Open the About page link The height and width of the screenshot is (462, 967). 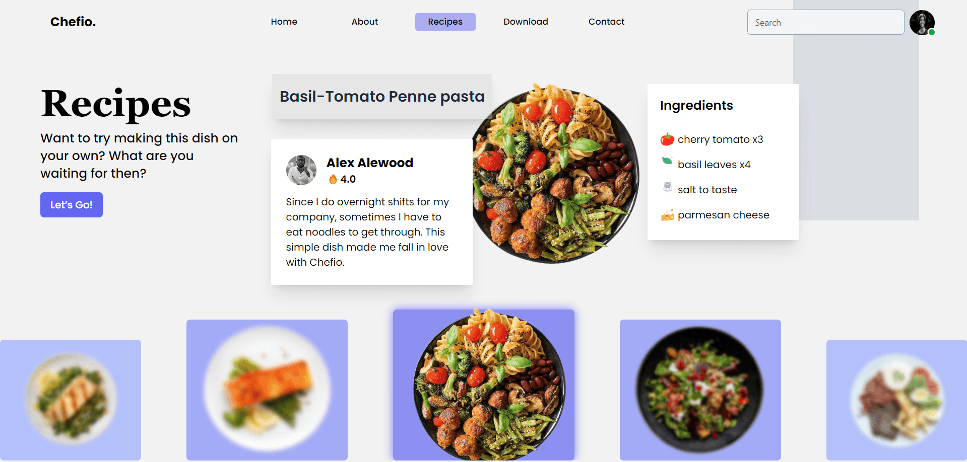point(365,22)
